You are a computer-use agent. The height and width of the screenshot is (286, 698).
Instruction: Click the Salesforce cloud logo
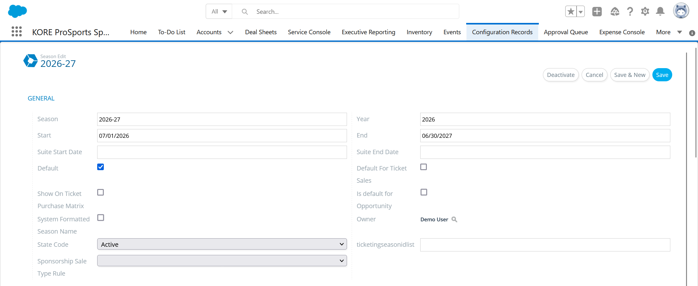[17, 11]
